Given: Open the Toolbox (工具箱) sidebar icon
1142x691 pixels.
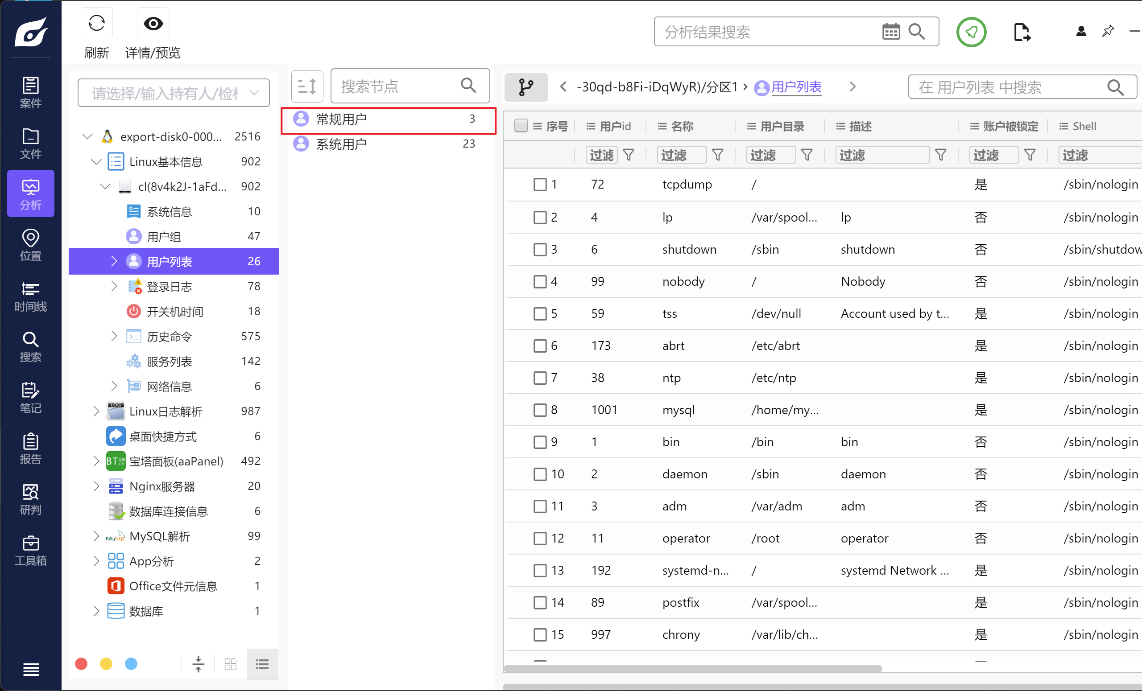Looking at the screenshot, I should point(31,550).
